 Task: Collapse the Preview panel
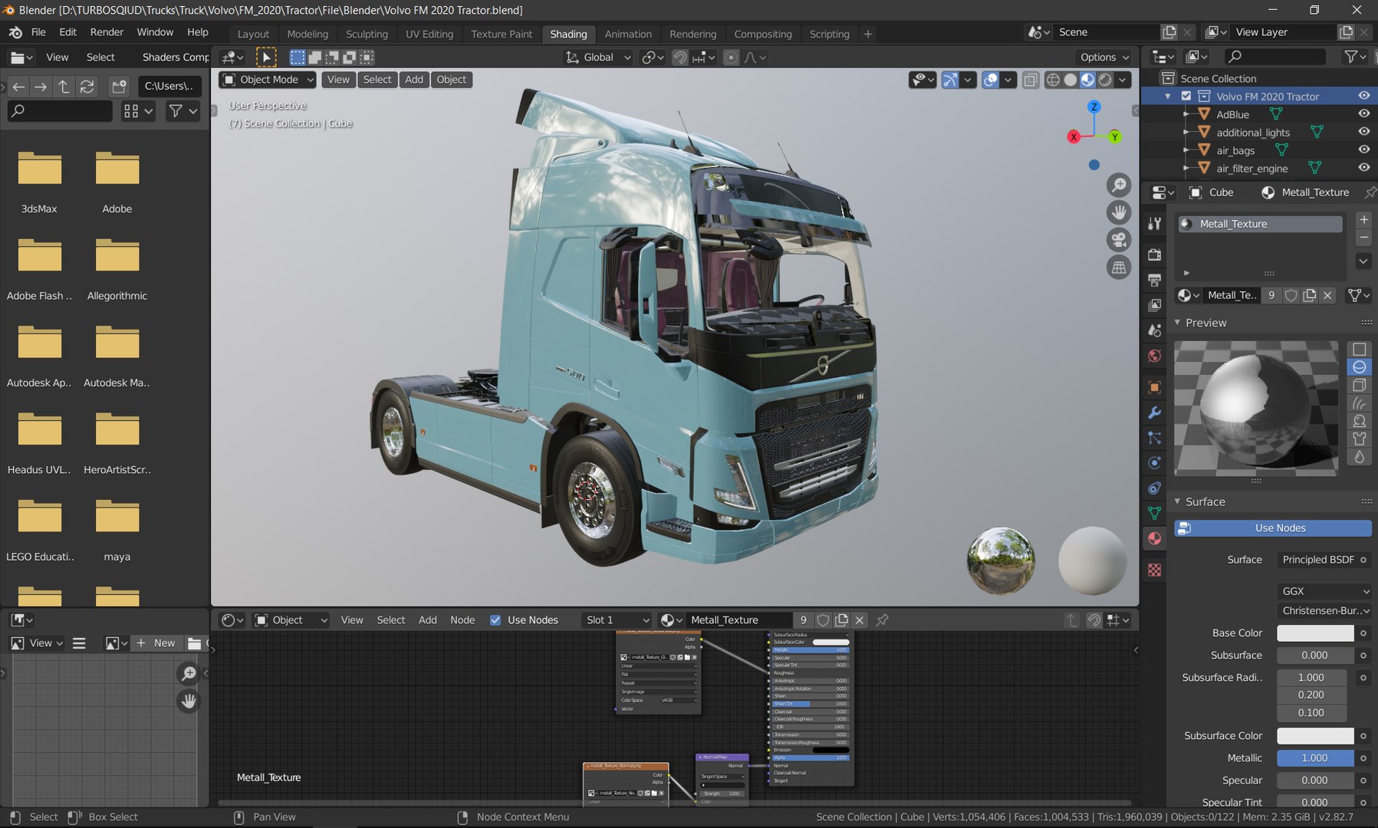click(1178, 323)
